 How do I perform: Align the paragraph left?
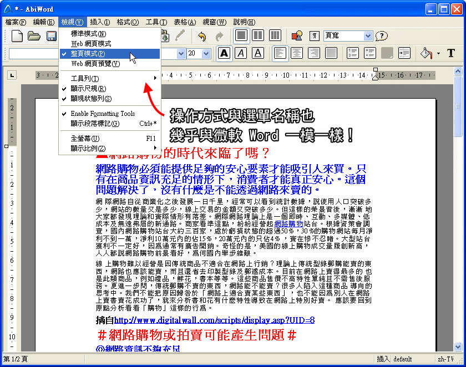coord(280,53)
